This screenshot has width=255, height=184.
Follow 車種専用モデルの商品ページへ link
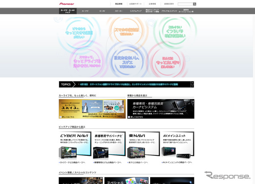[x=107, y=163]
